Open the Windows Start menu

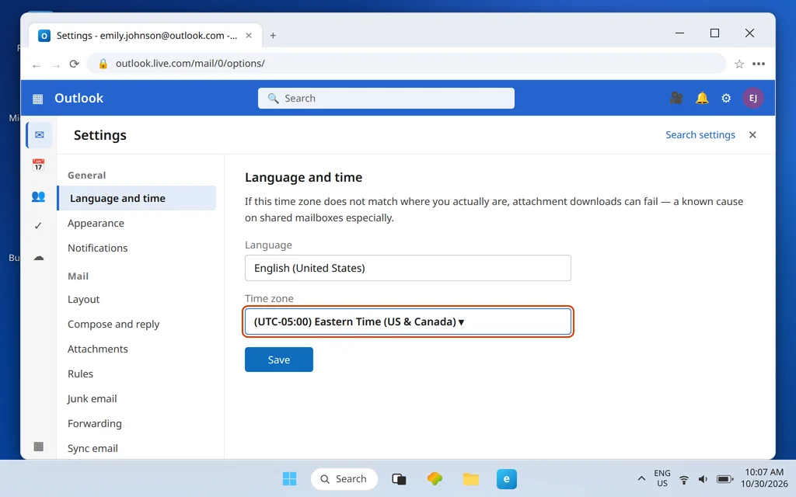coord(289,478)
